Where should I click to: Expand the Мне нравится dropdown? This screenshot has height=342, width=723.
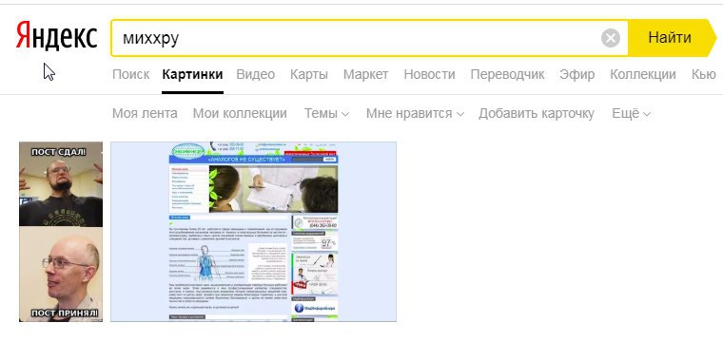click(415, 114)
